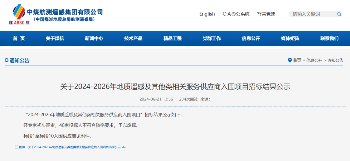
Task: Open the 技术产品 menu
Action: (x=133, y=38)
